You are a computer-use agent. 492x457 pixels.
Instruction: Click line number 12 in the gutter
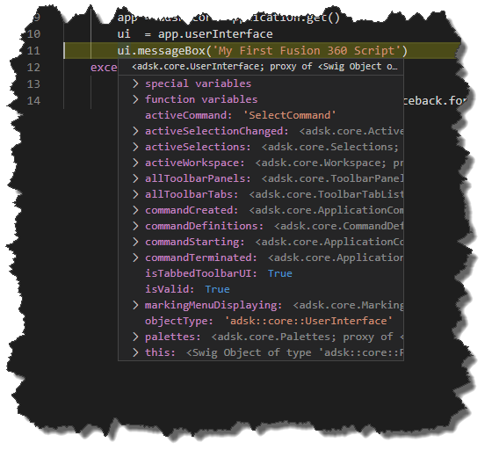pos(33,67)
